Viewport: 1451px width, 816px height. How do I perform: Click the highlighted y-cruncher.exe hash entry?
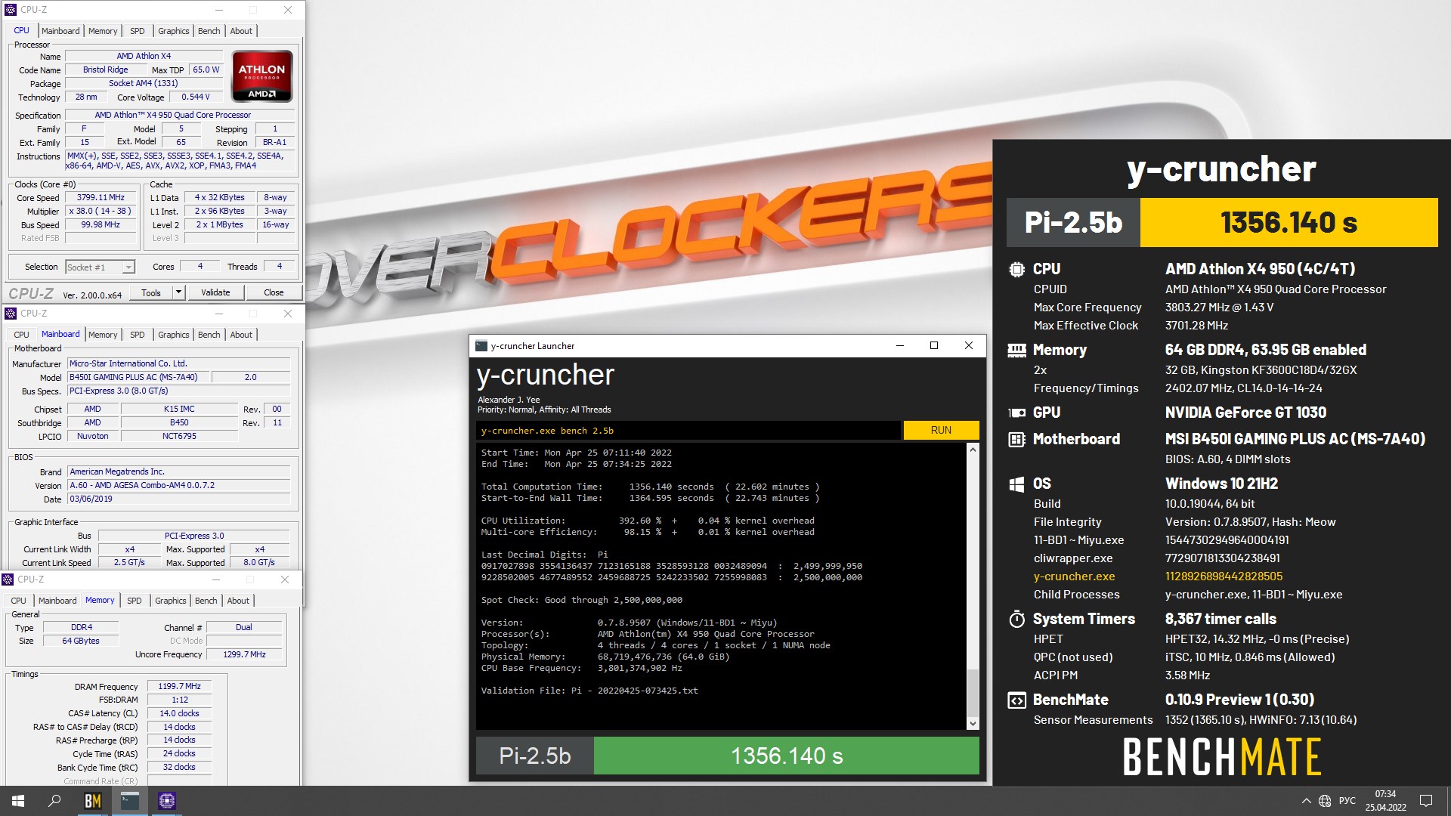(1224, 576)
